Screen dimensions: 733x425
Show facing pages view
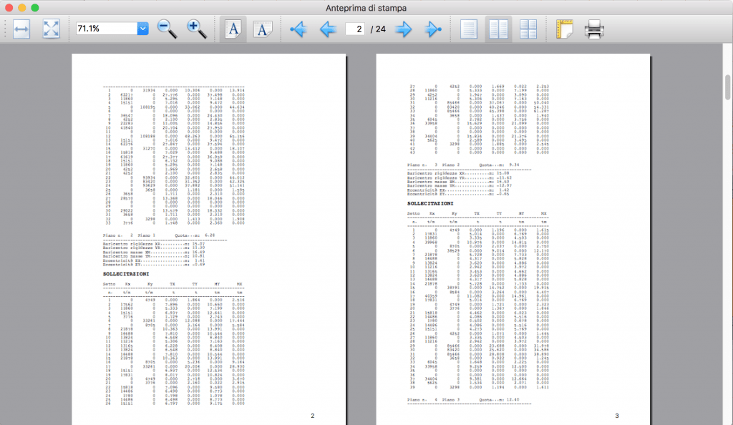pos(498,29)
